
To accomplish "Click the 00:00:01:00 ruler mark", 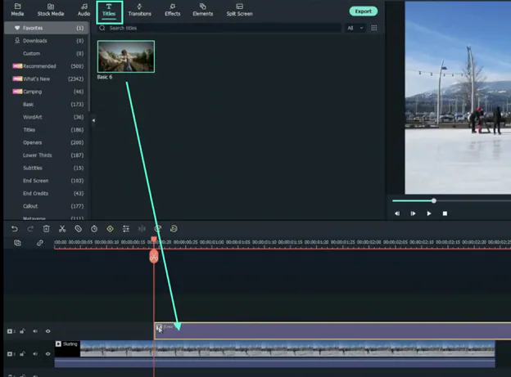I will pos(212,243).
